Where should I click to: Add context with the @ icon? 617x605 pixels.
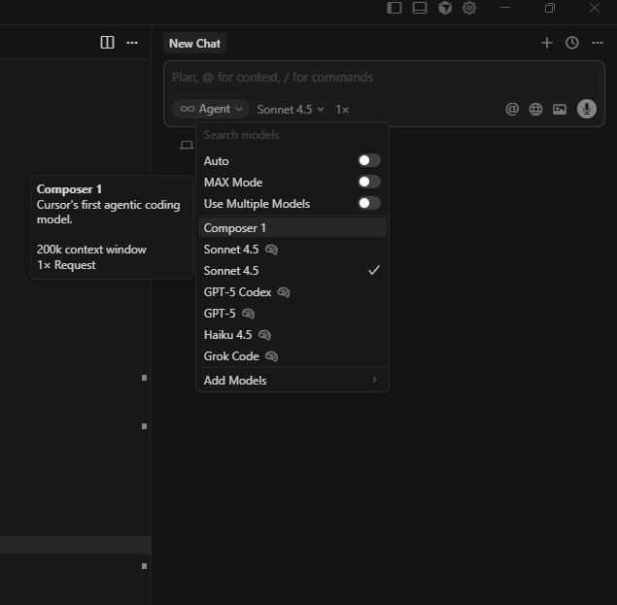click(512, 109)
